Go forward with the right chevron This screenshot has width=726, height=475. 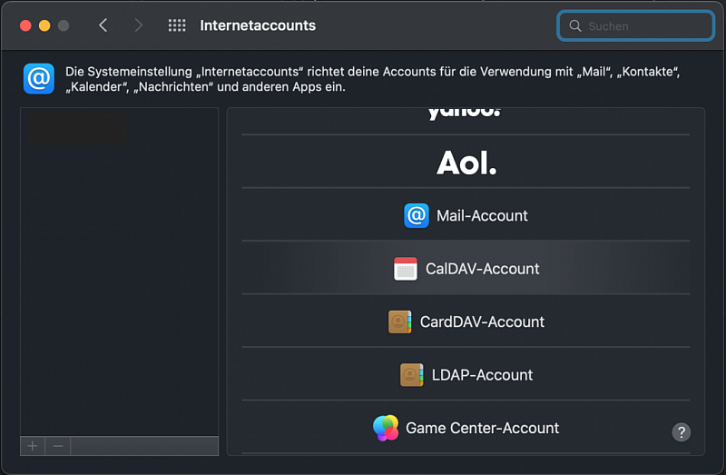coord(138,25)
